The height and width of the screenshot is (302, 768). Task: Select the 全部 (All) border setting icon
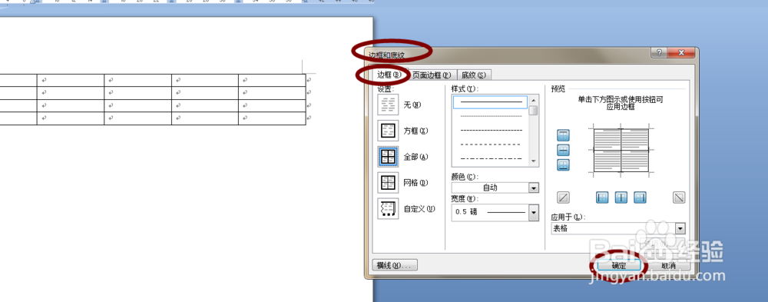388,157
